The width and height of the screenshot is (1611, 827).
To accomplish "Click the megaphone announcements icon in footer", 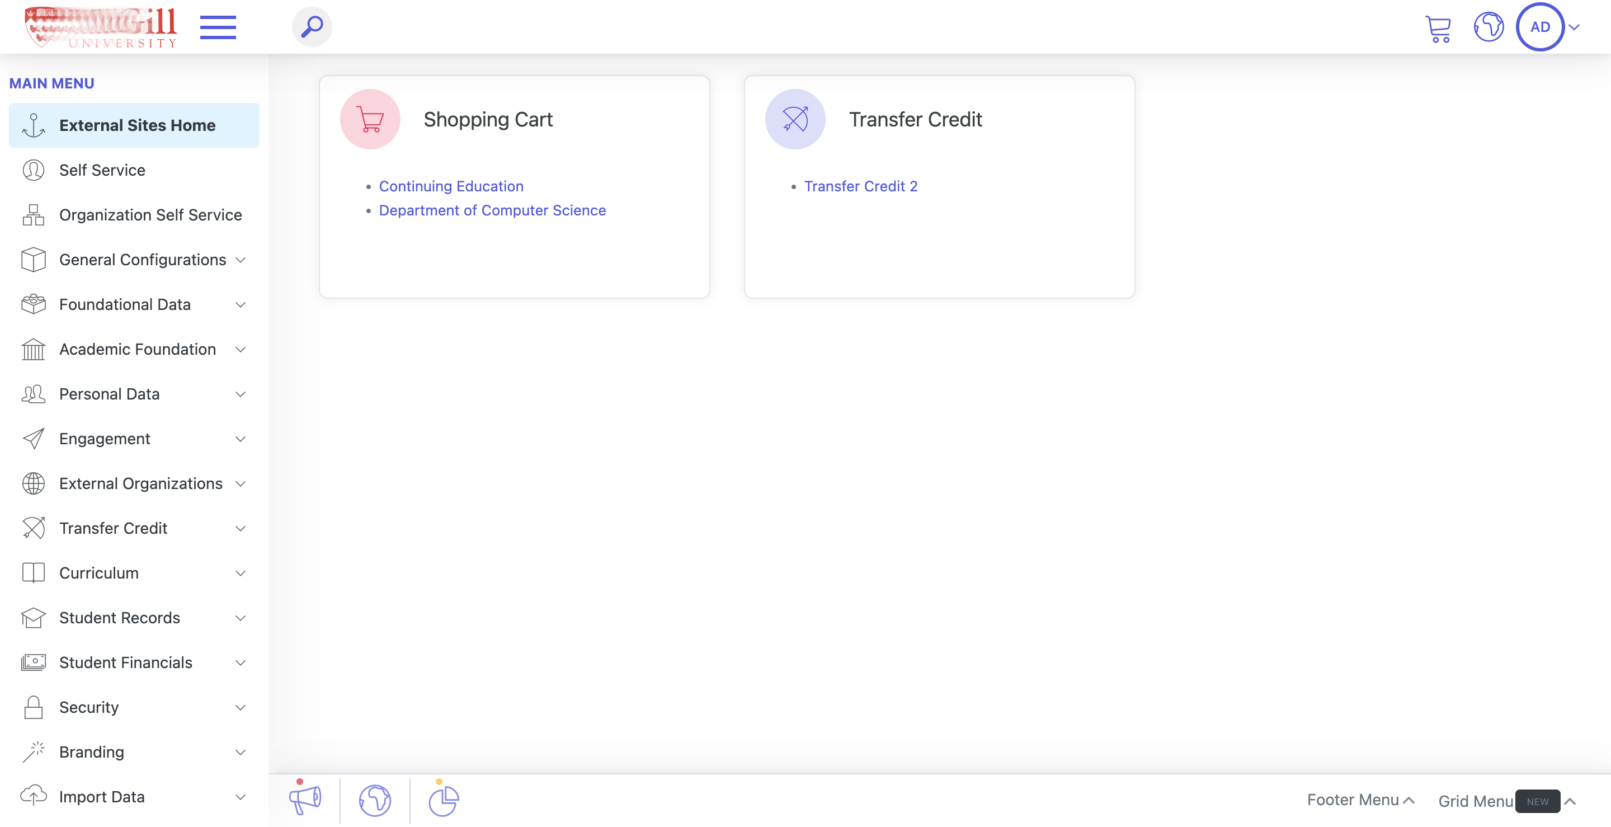I will click(x=304, y=800).
